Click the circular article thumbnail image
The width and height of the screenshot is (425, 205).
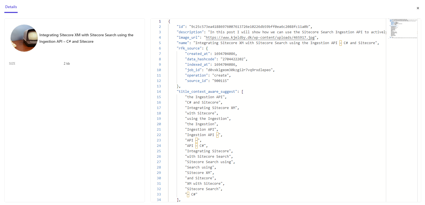pos(24,38)
